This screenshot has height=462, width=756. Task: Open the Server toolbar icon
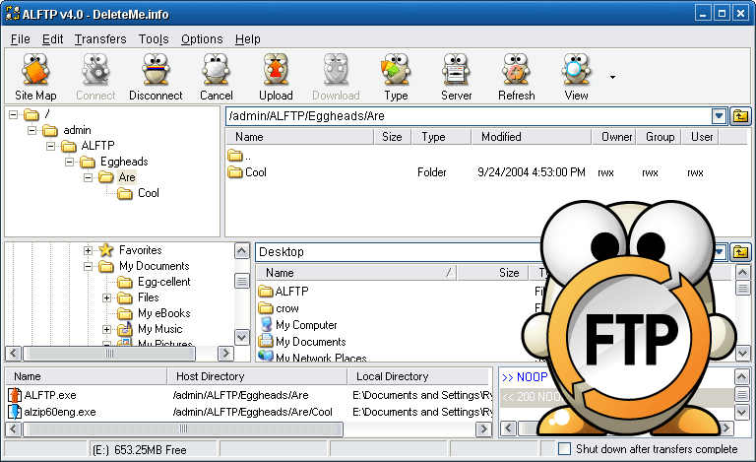456,77
